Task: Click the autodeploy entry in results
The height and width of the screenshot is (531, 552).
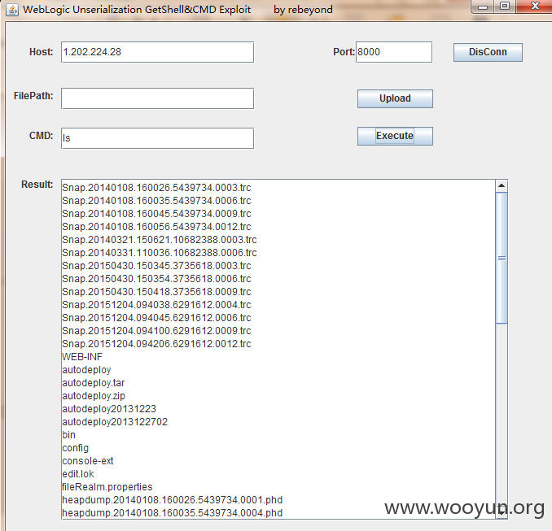Action: point(86,370)
